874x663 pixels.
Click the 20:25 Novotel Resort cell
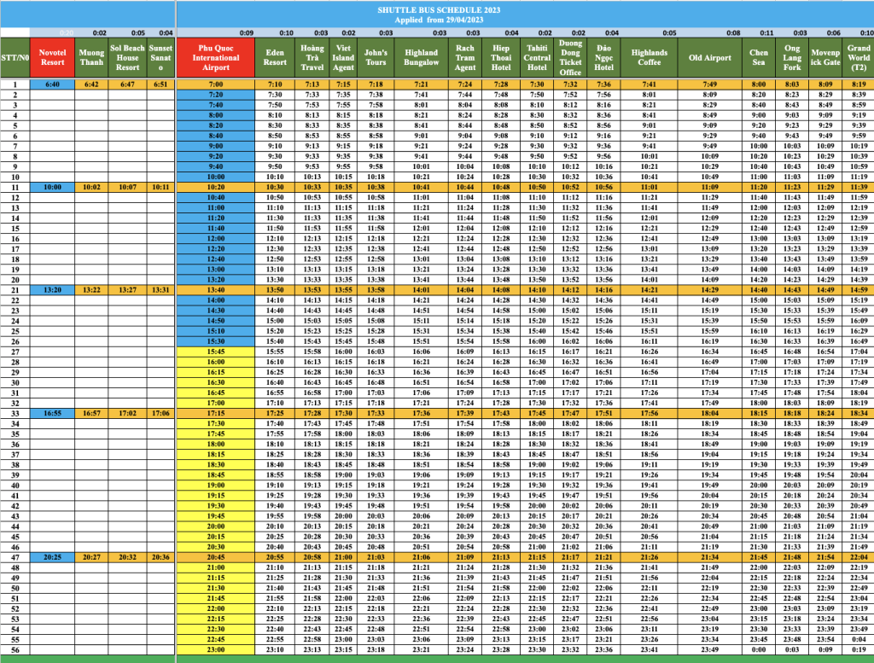[52, 557]
